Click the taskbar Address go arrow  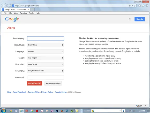coord(123,111)
